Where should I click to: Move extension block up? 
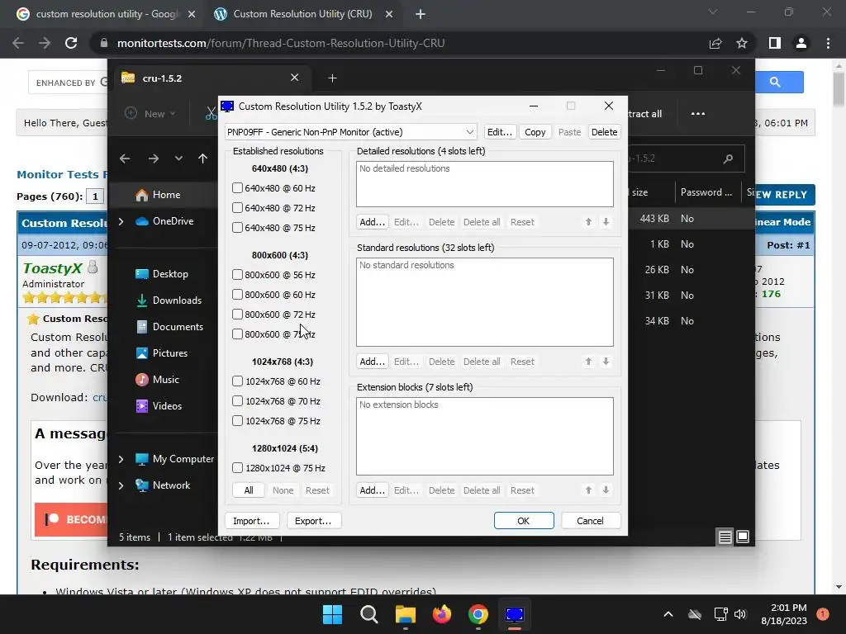click(588, 490)
